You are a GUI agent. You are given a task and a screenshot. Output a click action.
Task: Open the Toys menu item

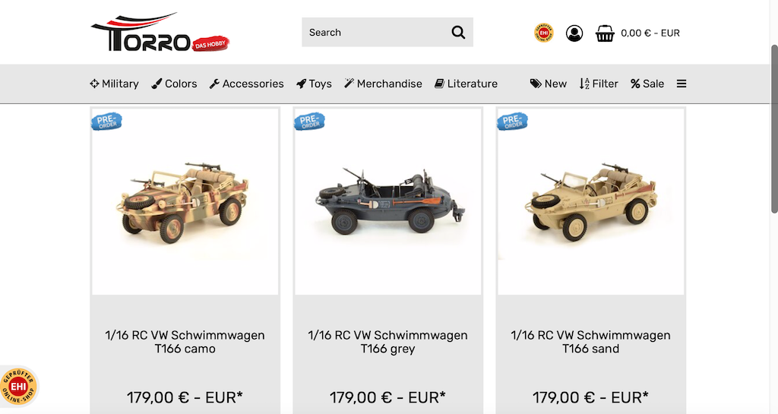[314, 84]
